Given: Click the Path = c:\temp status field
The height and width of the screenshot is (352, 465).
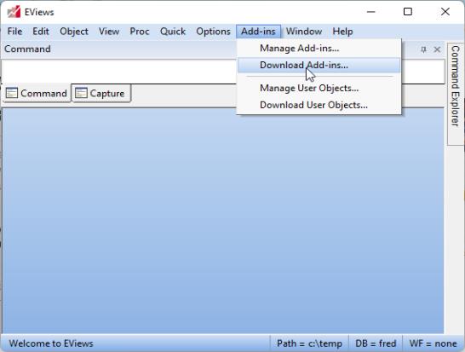Looking at the screenshot, I should tap(309, 343).
